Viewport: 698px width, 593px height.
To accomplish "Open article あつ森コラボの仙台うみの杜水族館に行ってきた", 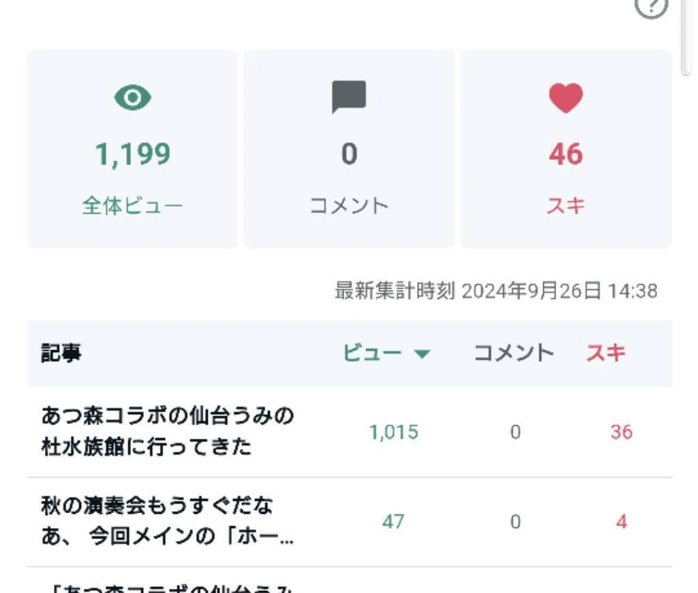I will 168,431.
